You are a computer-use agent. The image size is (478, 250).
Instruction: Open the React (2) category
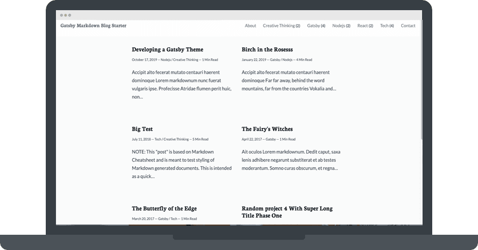pyautogui.click(x=365, y=25)
